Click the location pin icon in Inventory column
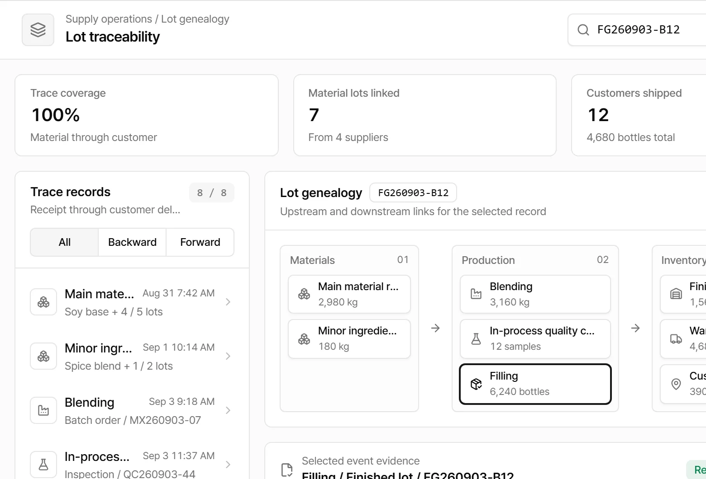 [676, 384]
